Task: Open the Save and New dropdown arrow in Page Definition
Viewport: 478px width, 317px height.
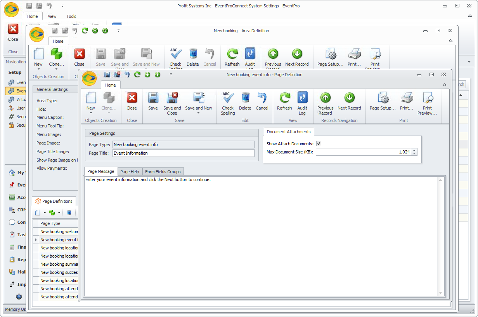Action: tap(199, 113)
